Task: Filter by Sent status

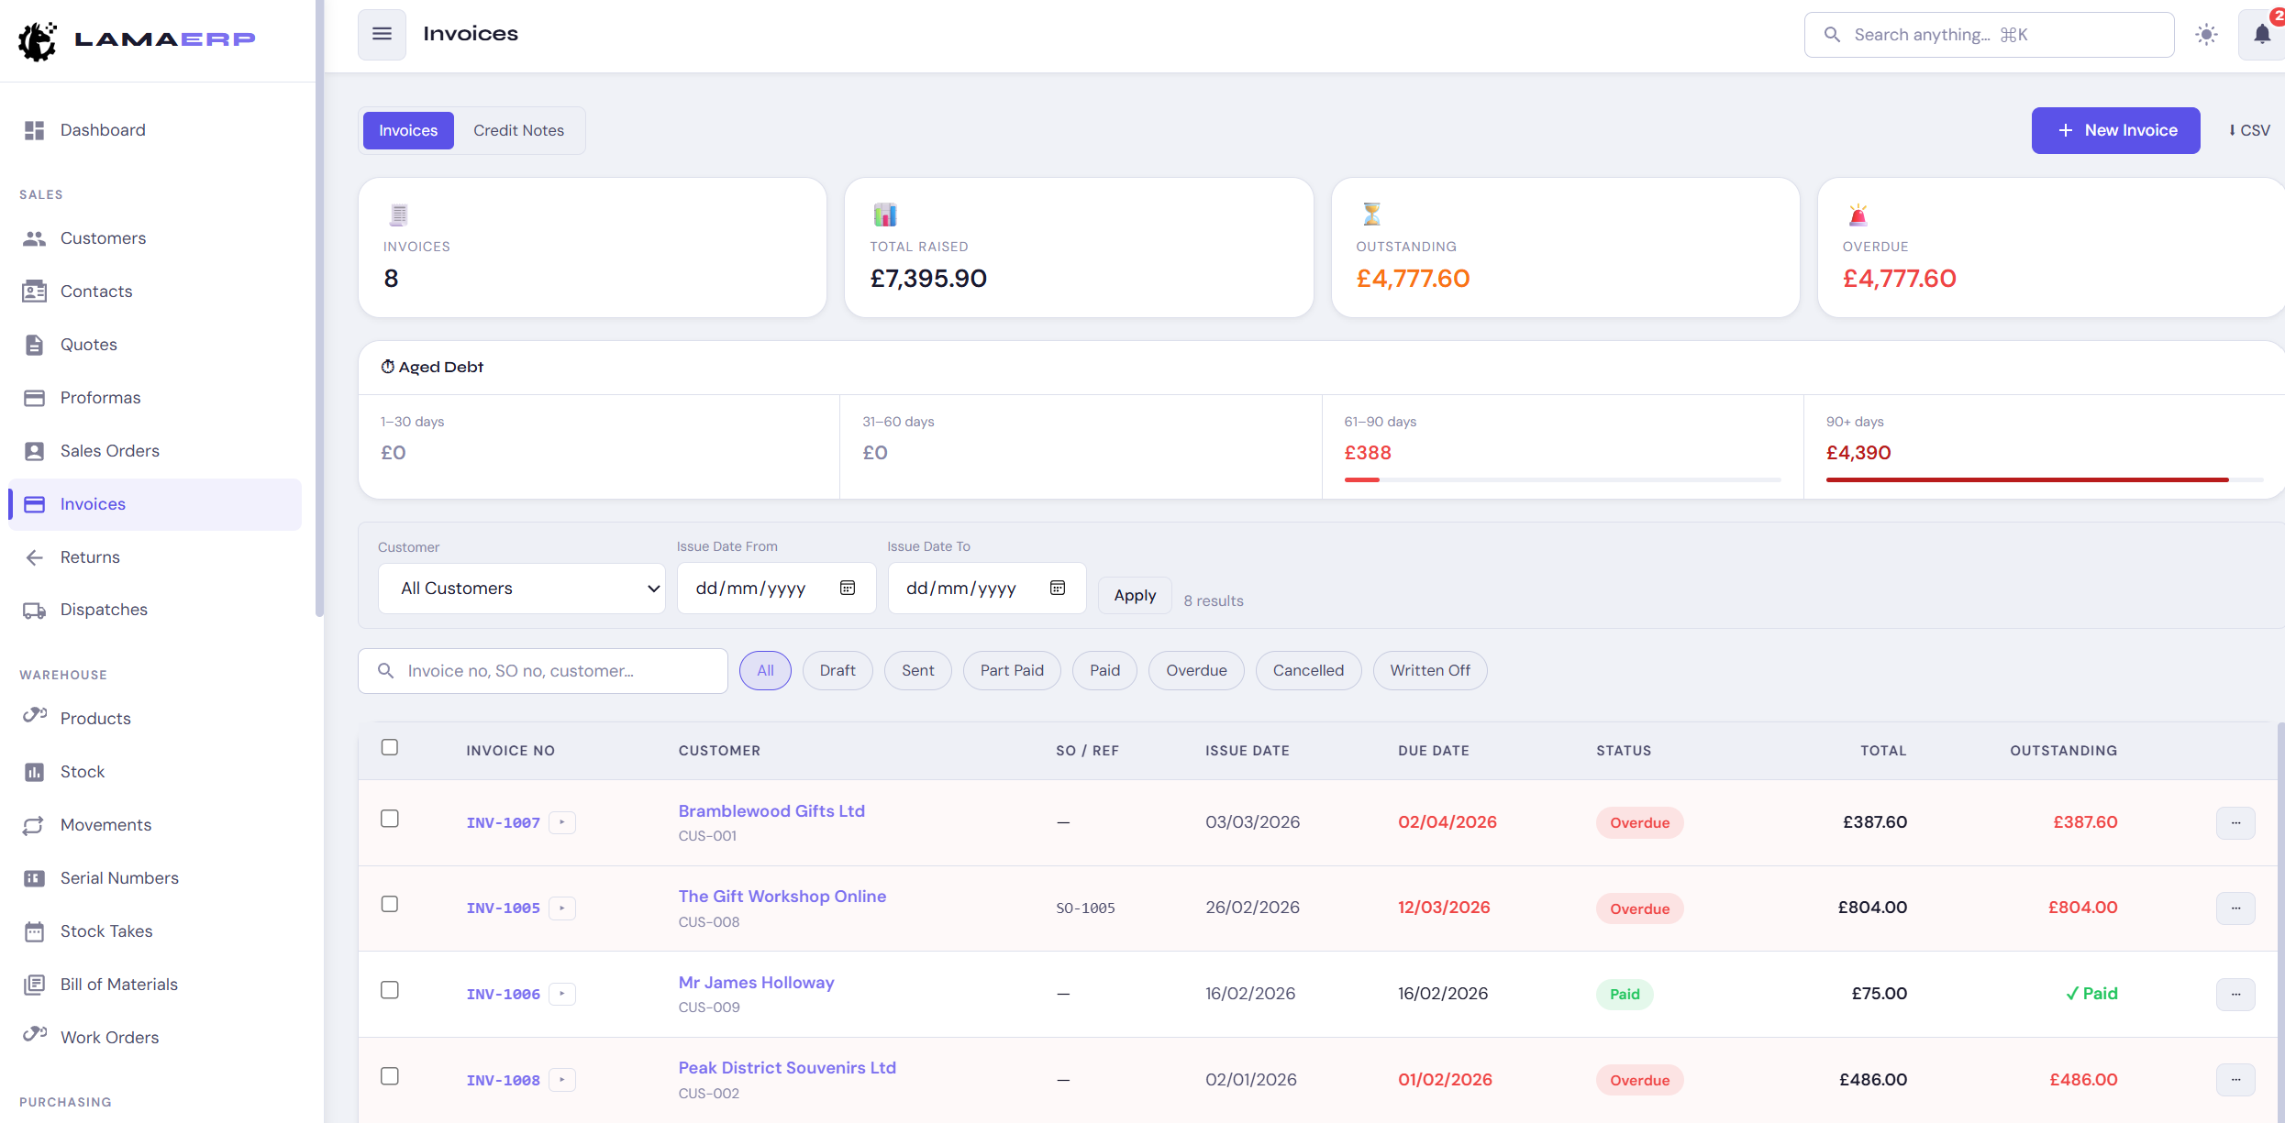Action: click(x=917, y=670)
